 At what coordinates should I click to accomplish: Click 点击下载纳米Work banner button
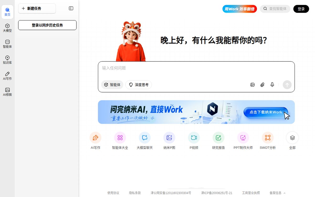[x=266, y=112]
